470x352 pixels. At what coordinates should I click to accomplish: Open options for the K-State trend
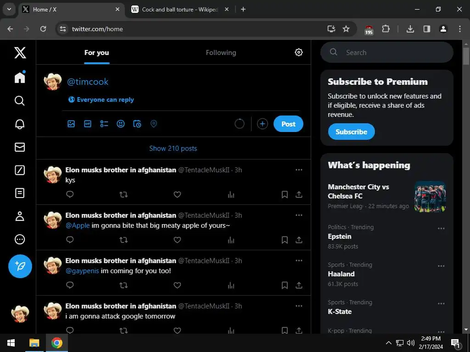(x=441, y=303)
